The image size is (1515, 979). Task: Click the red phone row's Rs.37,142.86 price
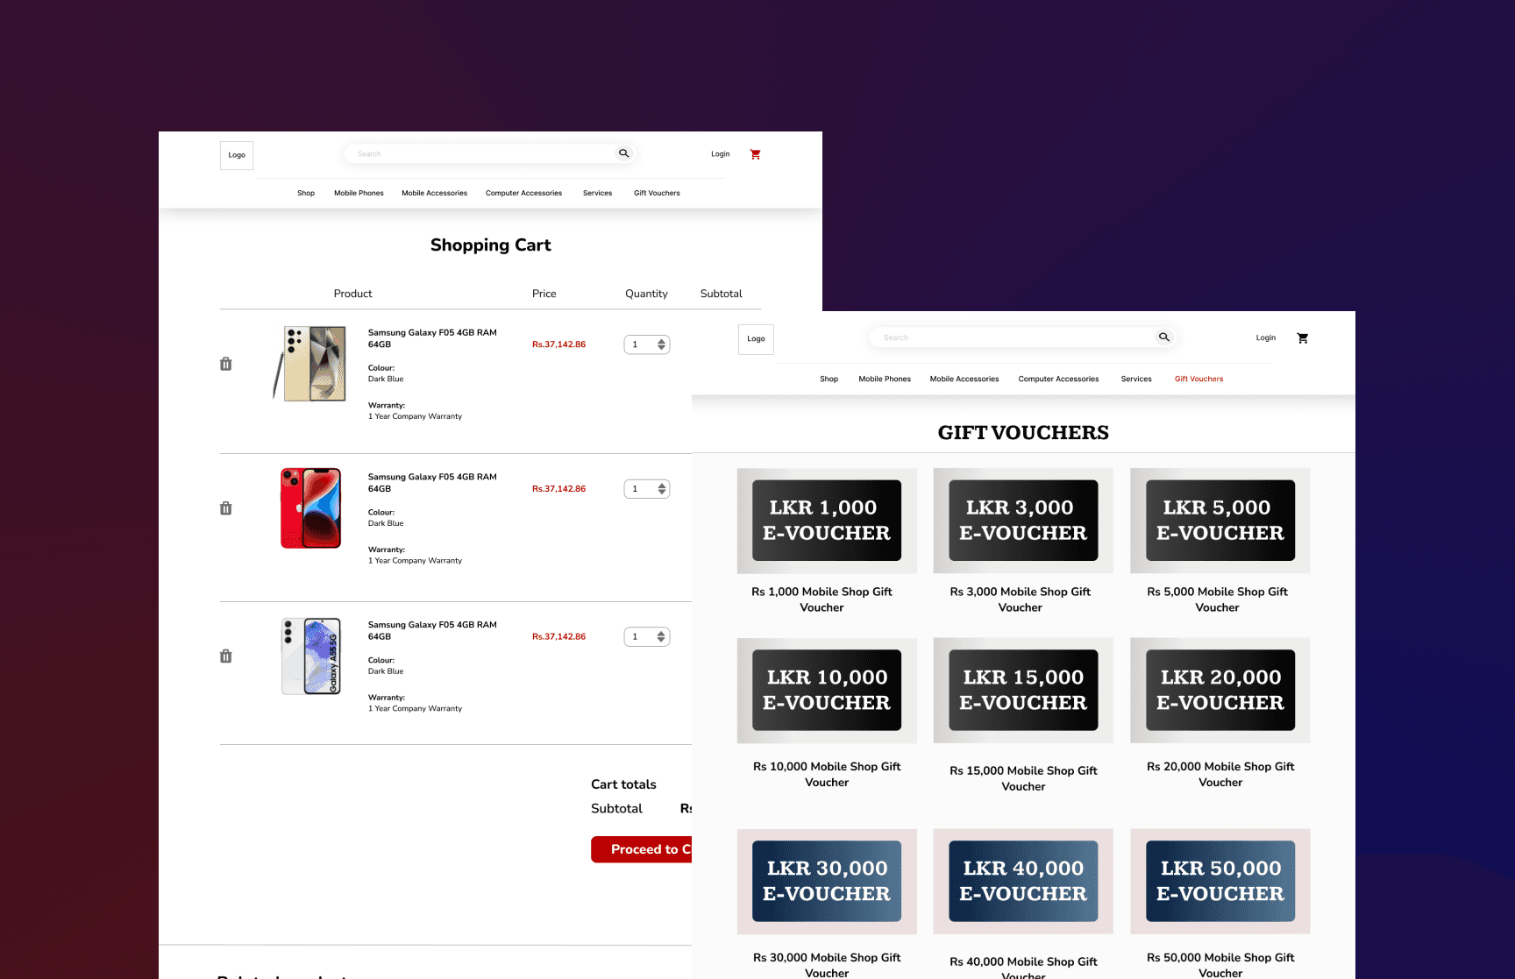coord(558,489)
